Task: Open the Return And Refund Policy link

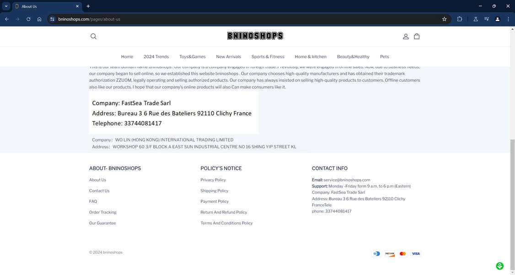Action: 224,212
